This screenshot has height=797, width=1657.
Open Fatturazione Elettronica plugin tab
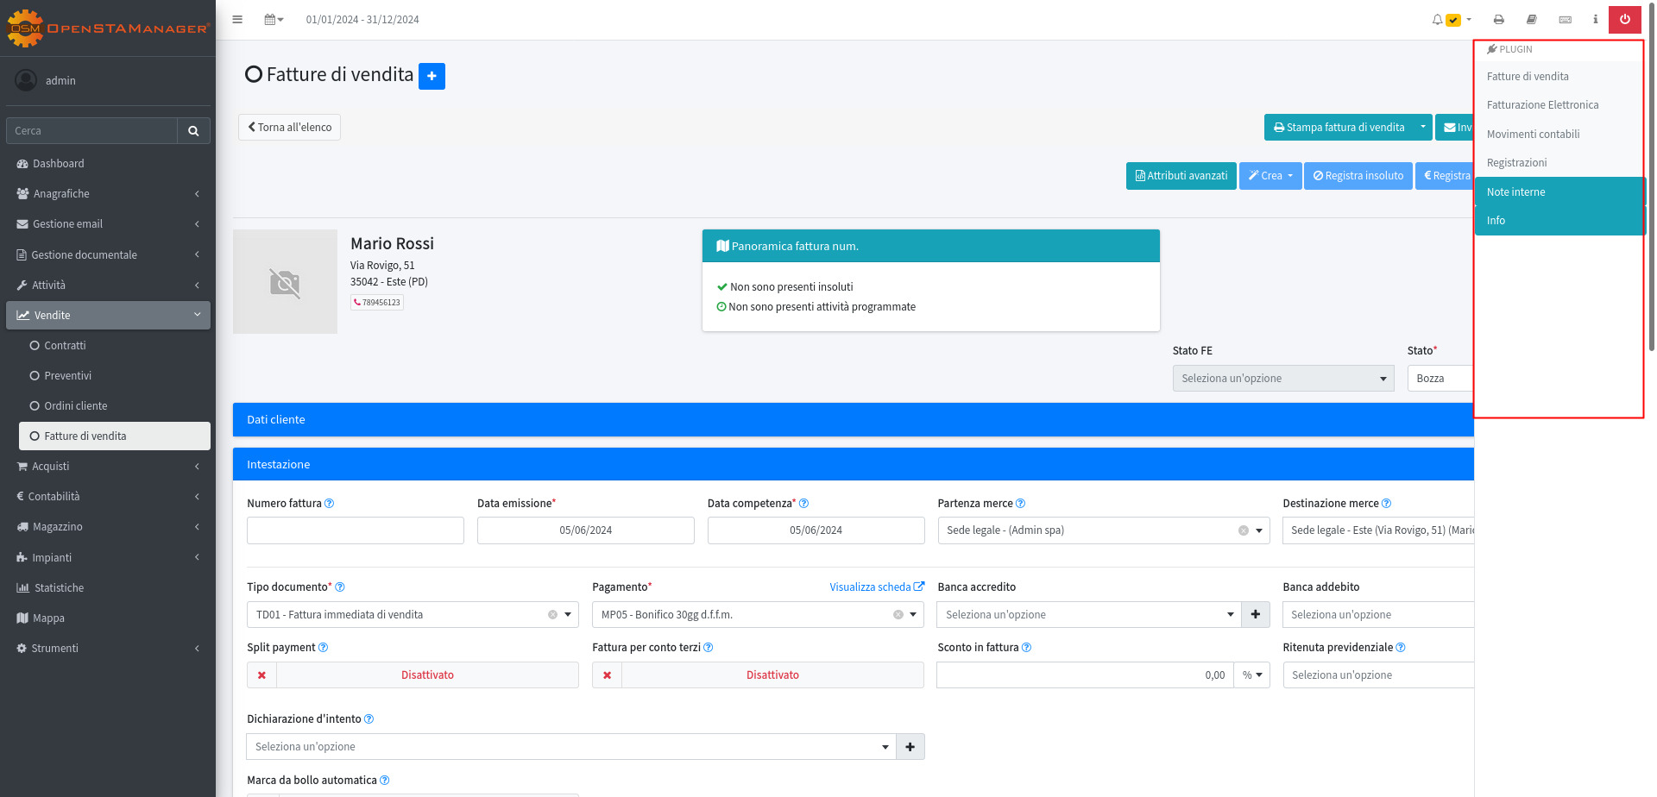pyautogui.click(x=1542, y=105)
